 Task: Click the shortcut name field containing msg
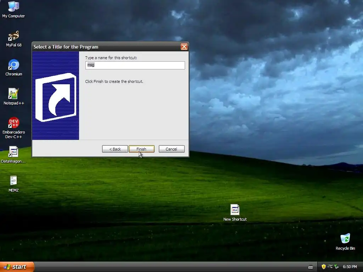(135, 65)
